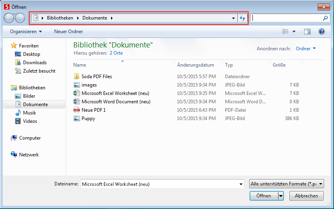Close the Öffnen dialog window
This screenshot has width=334, height=209.
click(x=324, y=7)
